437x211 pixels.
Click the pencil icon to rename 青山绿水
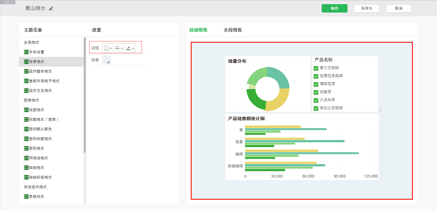(x=51, y=9)
